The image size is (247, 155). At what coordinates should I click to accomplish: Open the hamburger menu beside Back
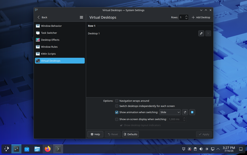pyautogui.click(x=81, y=17)
